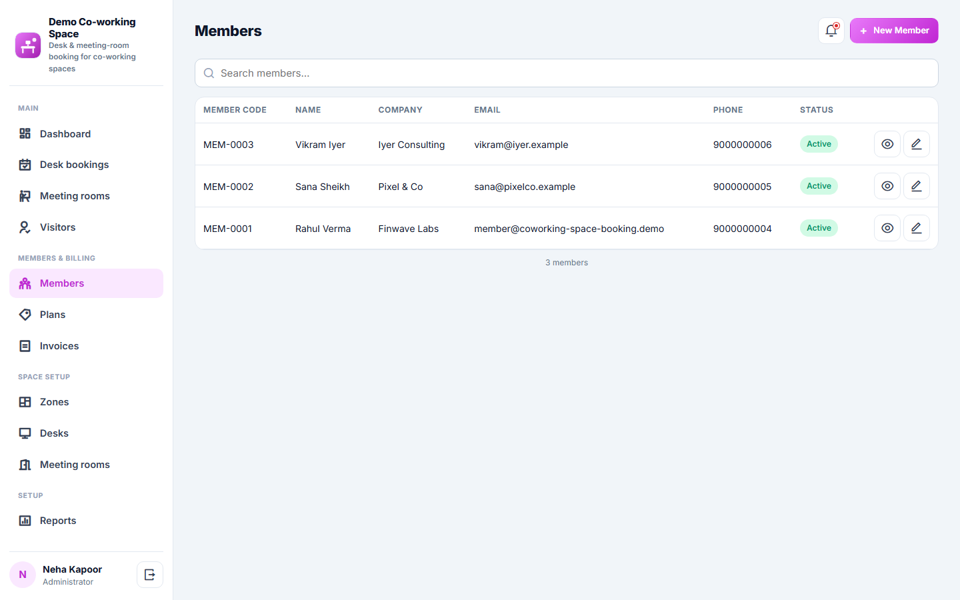This screenshot has height=600, width=960.
Task: Click email vikram@iyer.example
Action: coord(521,145)
